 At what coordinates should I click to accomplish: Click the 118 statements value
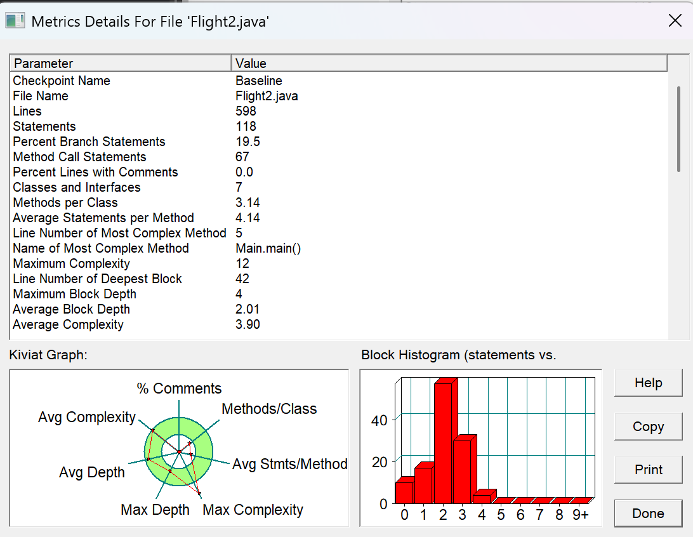(x=246, y=126)
